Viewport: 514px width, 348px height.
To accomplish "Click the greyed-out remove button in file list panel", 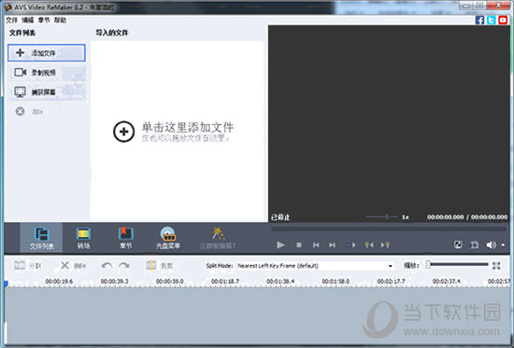I will pos(29,112).
